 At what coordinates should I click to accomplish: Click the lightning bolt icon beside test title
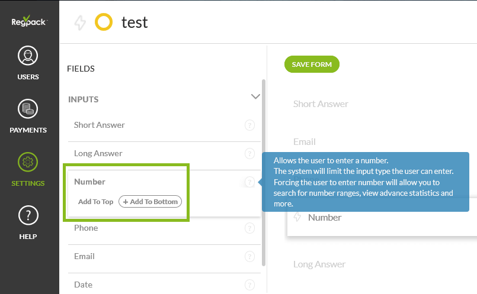click(80, 22)
